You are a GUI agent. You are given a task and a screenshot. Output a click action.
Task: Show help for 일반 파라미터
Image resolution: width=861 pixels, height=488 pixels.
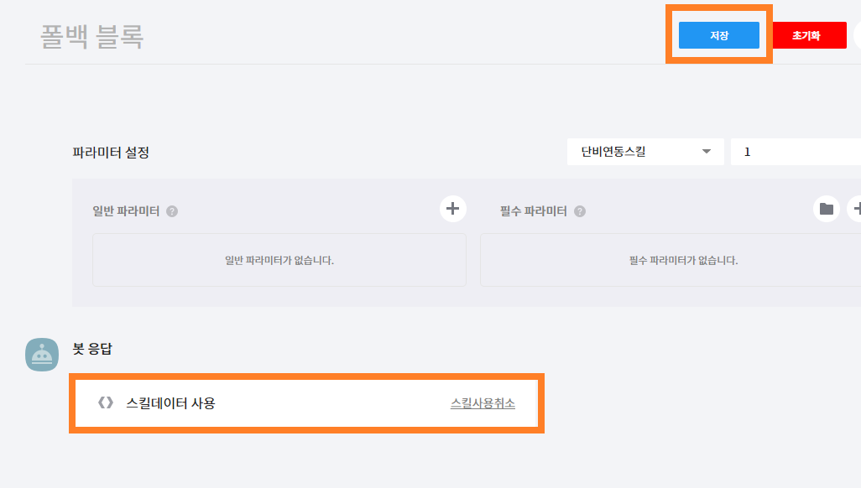[x=172, y=211]
